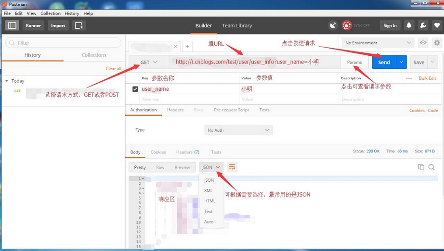Image resolution: width=444 pixels, height=251 pixels.
Task: Choose HTML from format list
Action: [x=210, y=201]
